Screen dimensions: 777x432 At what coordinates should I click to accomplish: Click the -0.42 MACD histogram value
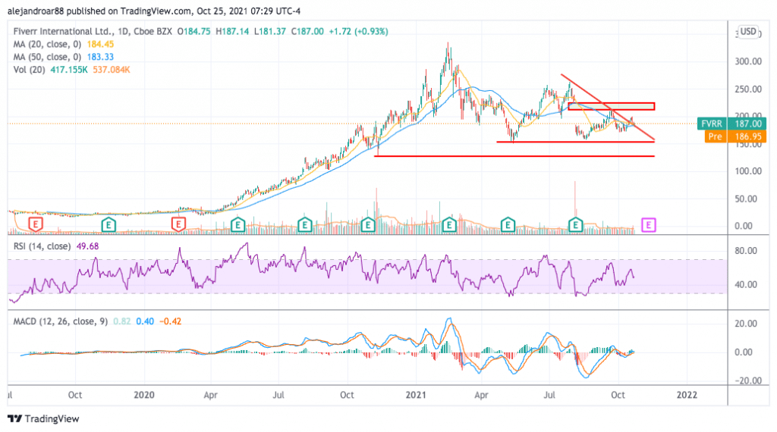pos(171,321)
